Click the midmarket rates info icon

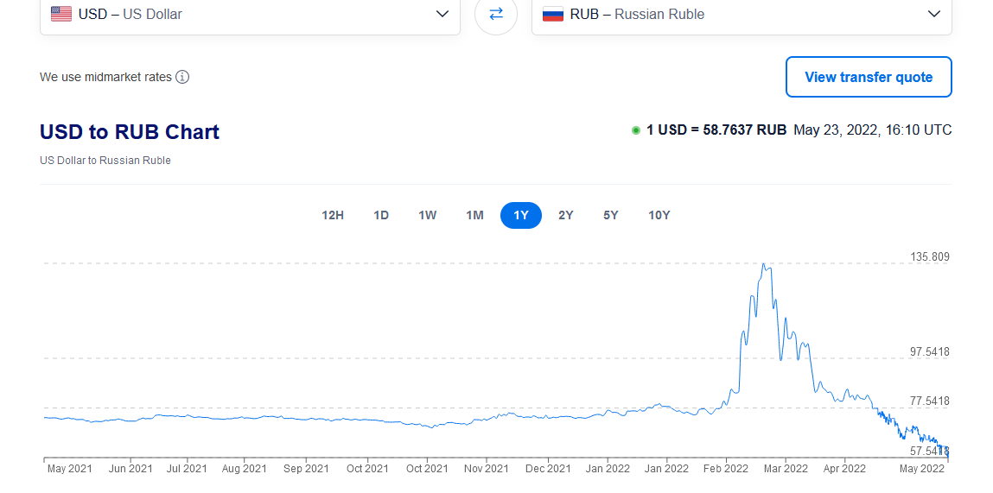tap(182, 77)
